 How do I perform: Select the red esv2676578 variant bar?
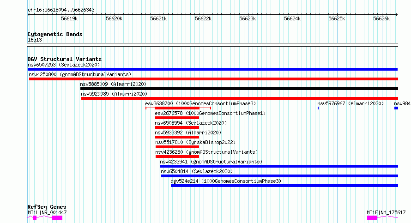[177, 118]
